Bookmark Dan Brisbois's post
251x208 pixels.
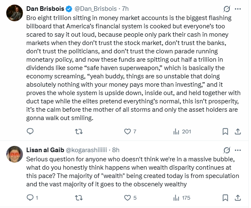click(225, 132)
